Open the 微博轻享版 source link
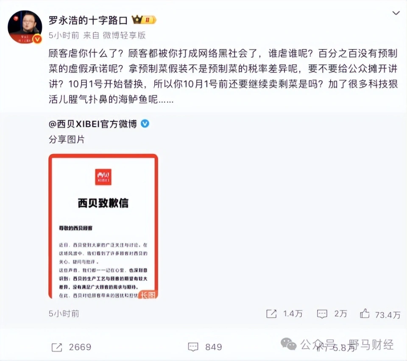The height and width of the screenshot is (361, 407). (x=124, y=35)
